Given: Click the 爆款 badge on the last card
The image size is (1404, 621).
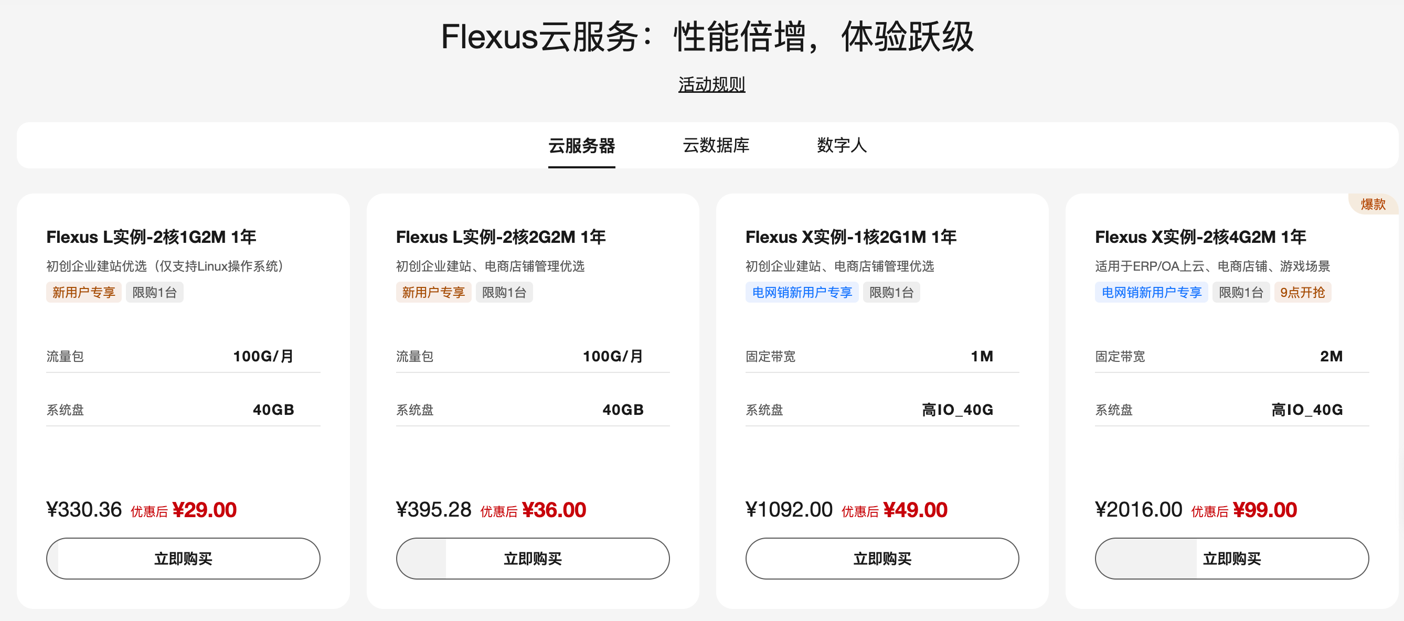Looking at the screenshot, I should click(1373, 204).
